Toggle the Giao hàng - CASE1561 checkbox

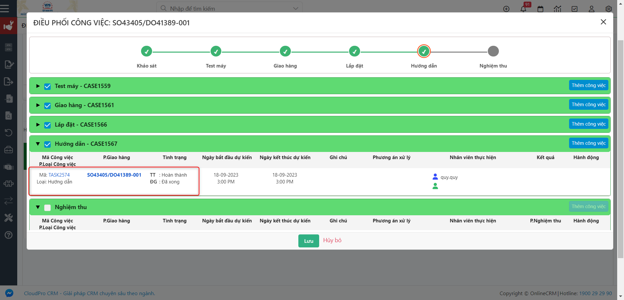pos(47,106)
